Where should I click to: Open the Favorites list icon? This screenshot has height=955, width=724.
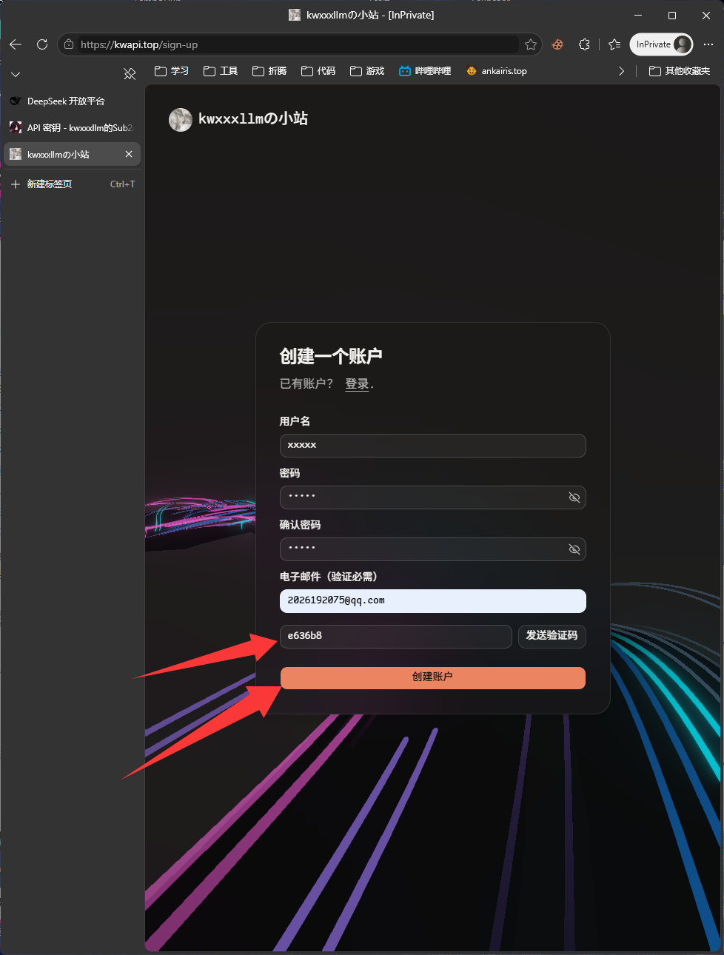tap(614, 44)
